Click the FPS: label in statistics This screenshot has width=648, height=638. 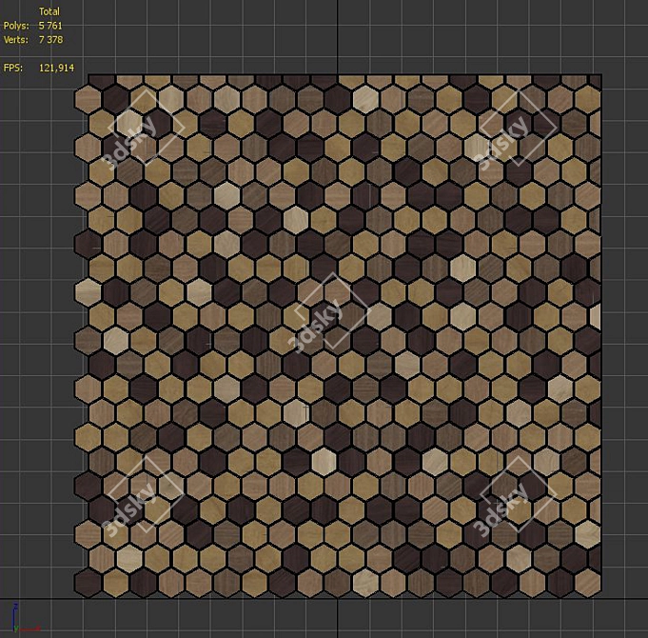(12, 68)
